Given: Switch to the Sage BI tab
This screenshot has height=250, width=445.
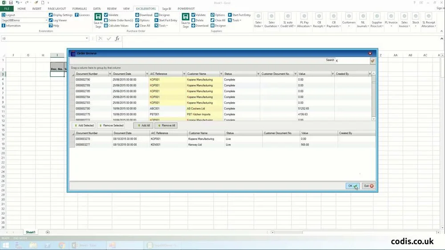Looking at the screenshot, I should pos(166,9).
